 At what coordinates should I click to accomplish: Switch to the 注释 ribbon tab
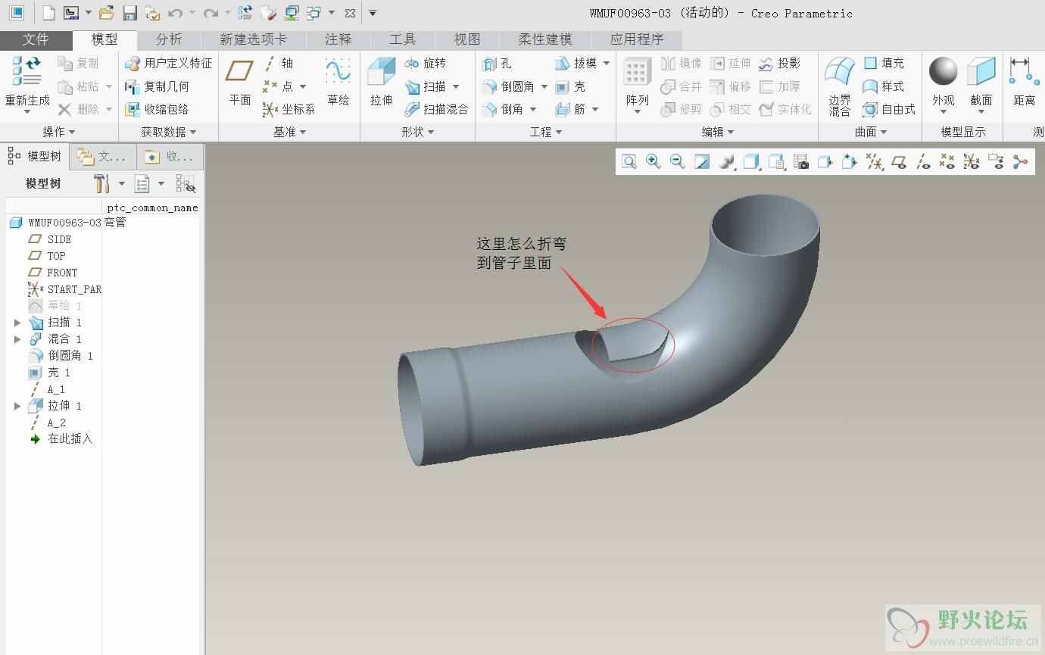(x=338, y=39)
